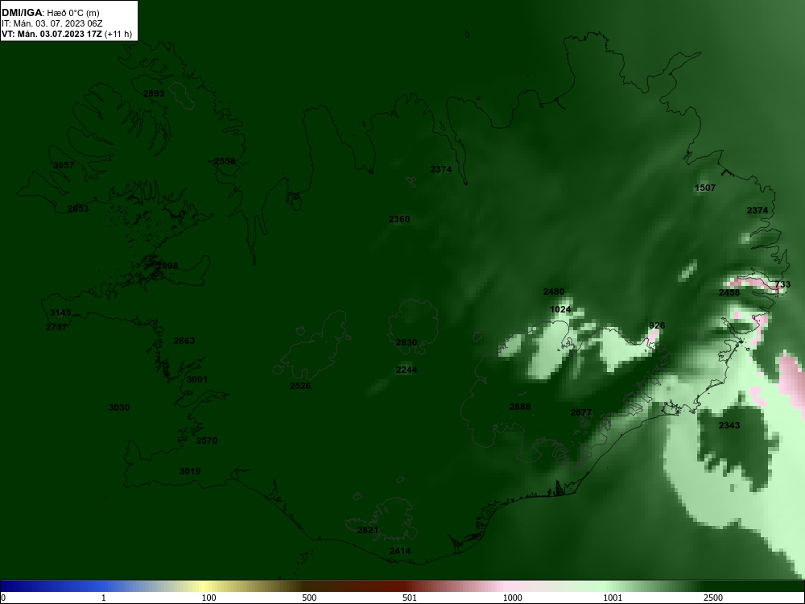Click the legend tick label '1000'
The height and width of the screenshot is (604, 805).
tap(512, 598)
